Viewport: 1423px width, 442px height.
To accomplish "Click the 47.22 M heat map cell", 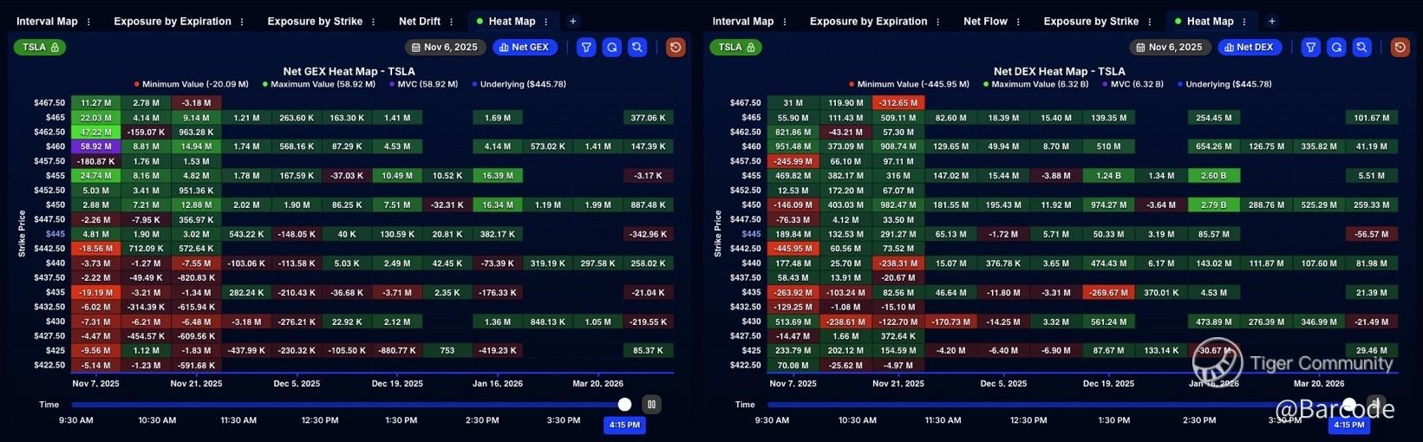I will click(96, 132).
